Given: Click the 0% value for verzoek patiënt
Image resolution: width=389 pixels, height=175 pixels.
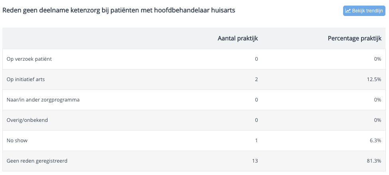Looking at the screenshot, I should (377, 59).
